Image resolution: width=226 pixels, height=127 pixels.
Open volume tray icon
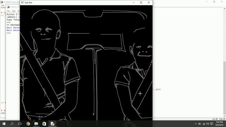(x=208, y=124)
